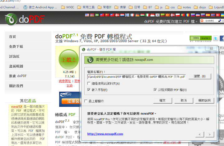Pick the Danish flag language
This screenshot has width=224, height=146.
tap(117, 15)
